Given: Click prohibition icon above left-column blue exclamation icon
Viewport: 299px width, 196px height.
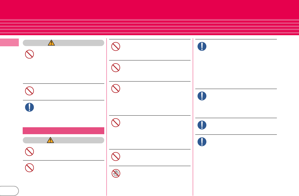Looking at the screenshot, I should pyautogui.click(x=29, y=91).
